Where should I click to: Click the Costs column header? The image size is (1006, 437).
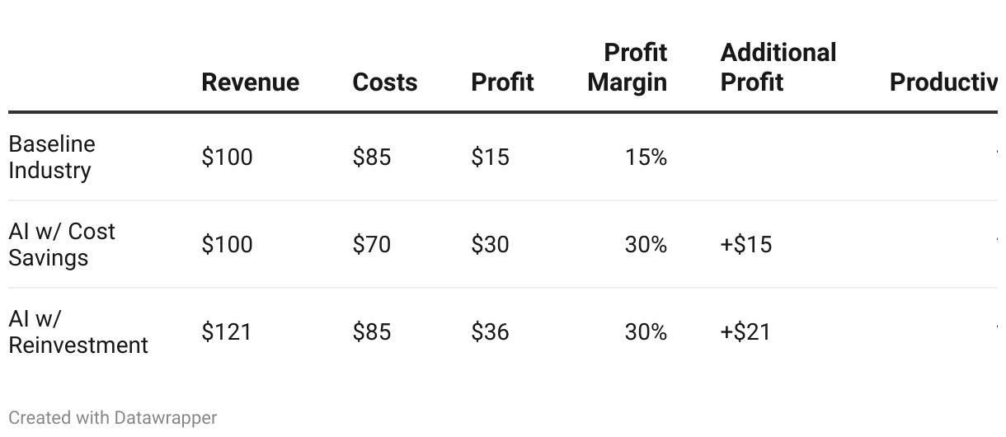click(384, 82)
